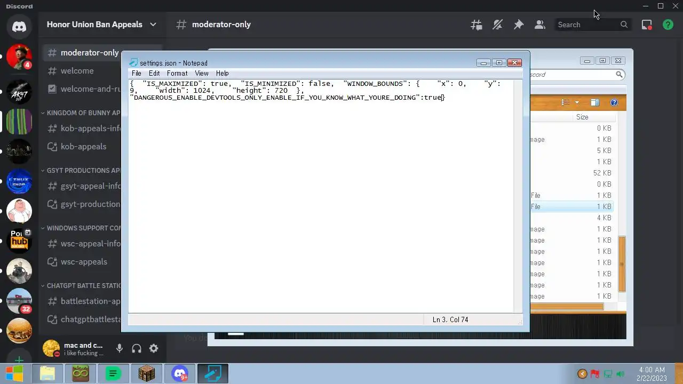Open Notepad Help menu
This screenshot has width=683, height=384.
(x=223, y=73)
